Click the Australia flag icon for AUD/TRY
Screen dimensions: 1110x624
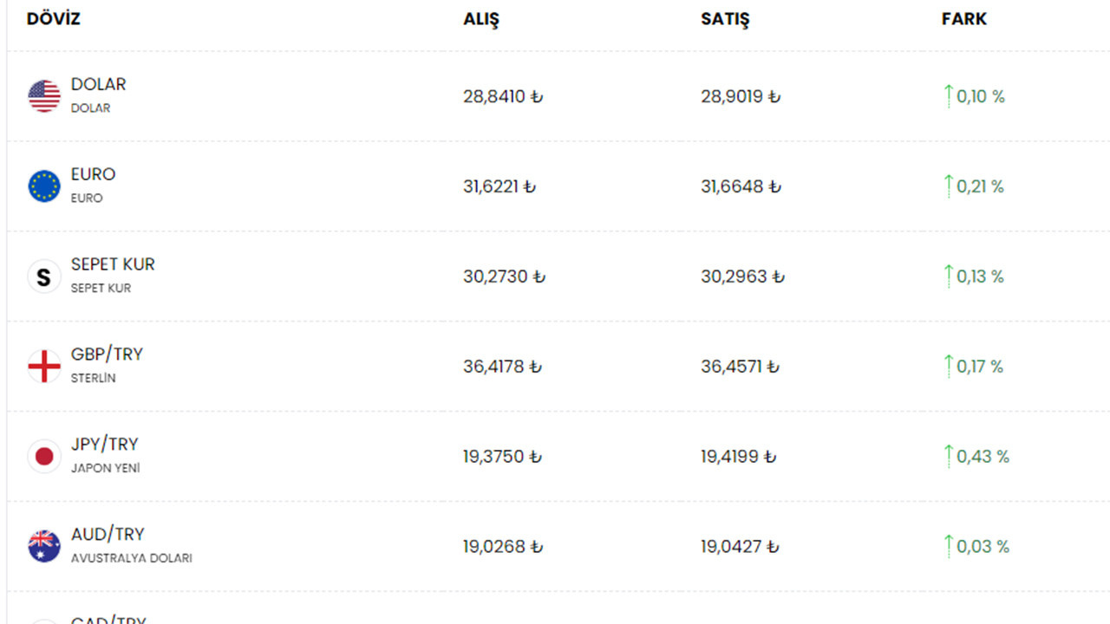[44, 547]
